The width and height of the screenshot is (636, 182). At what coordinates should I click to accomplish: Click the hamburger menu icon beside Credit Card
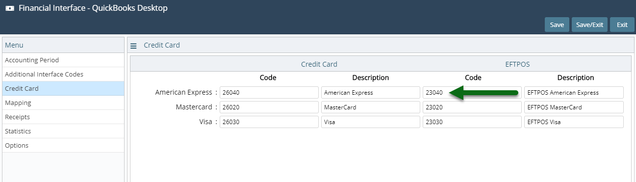[133, 46]
